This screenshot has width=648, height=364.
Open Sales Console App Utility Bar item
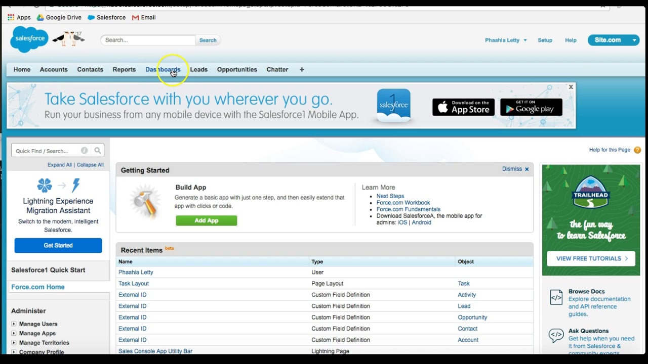click(x=155, y=351)
